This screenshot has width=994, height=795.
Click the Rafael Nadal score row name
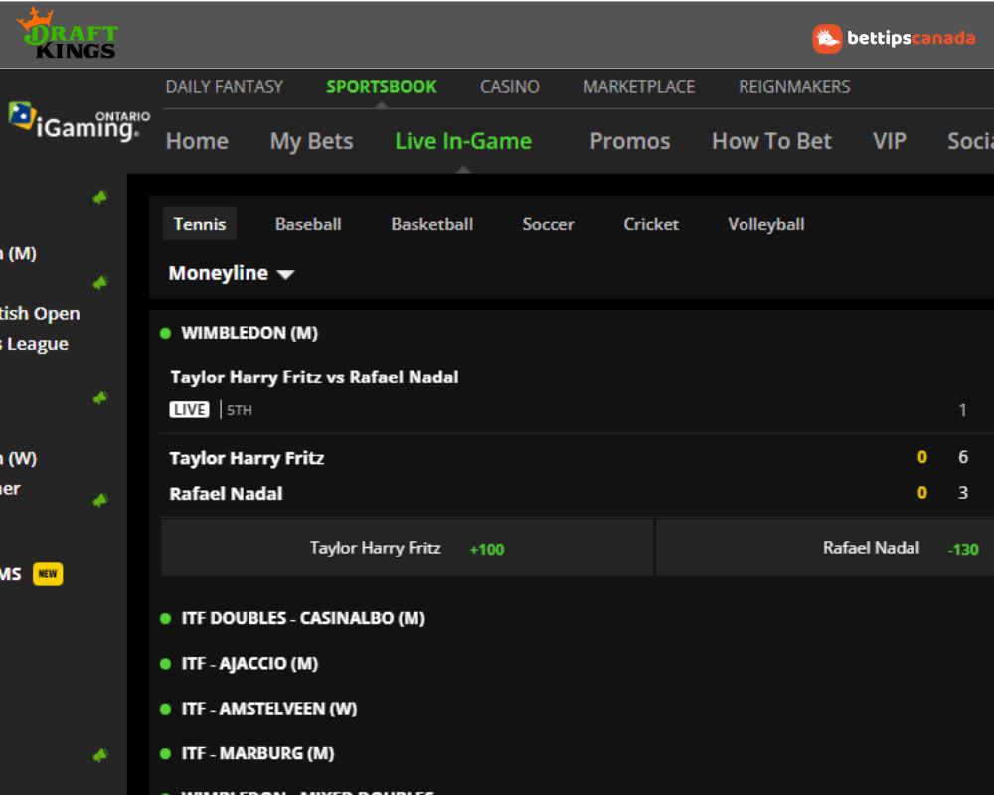pos(226,493)
